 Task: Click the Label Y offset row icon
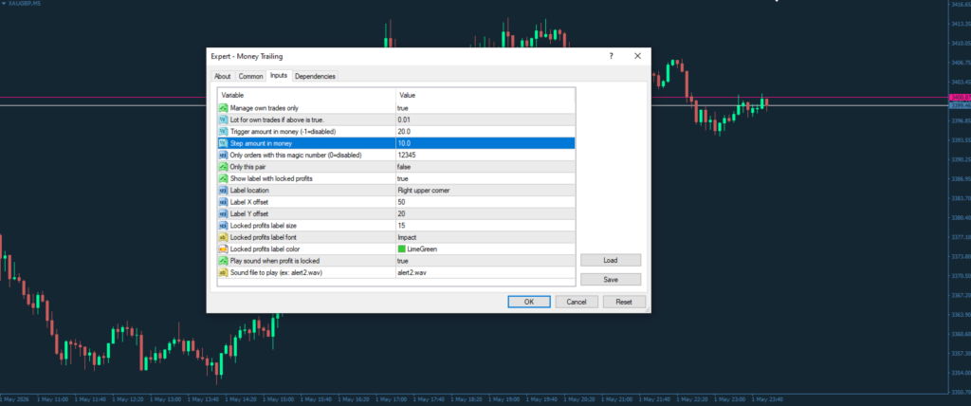pyautogui.click(x=223, y=213)
